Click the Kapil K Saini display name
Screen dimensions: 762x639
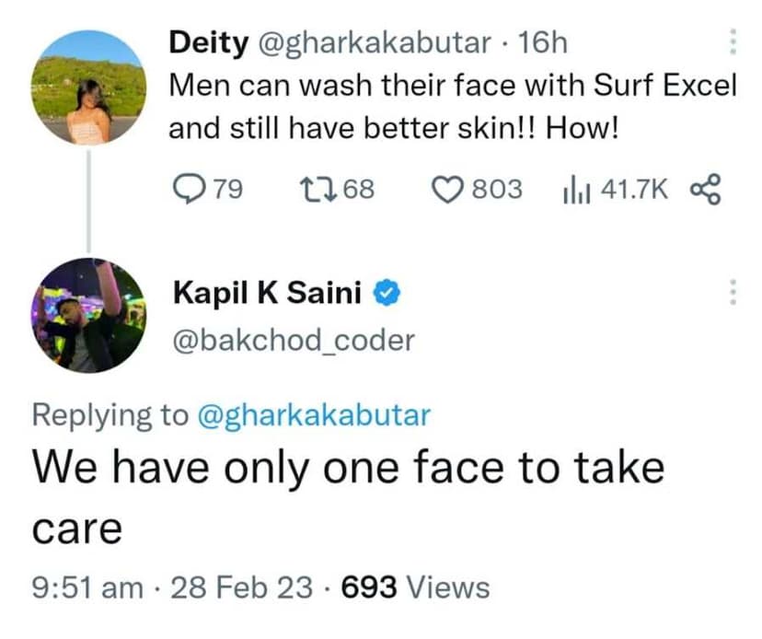tap(268, 295)
